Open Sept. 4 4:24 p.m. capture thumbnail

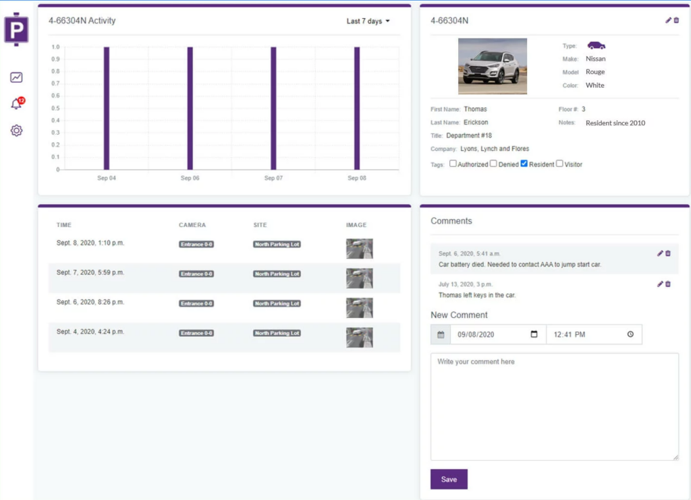pos(359,337)
